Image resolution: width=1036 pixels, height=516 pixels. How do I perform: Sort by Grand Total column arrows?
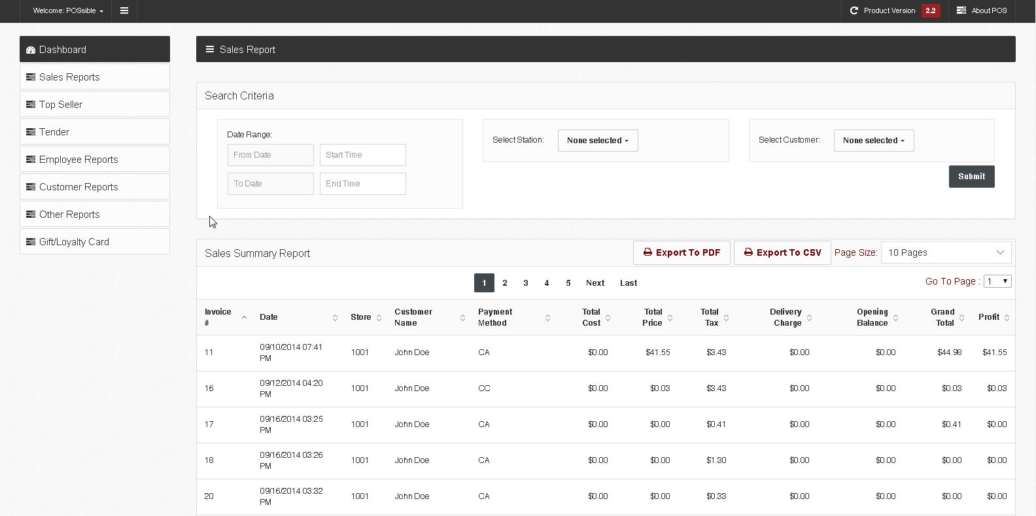[x=961, y=318]
